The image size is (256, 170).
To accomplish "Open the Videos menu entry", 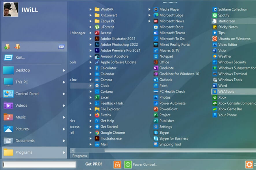I will (34, 105).
